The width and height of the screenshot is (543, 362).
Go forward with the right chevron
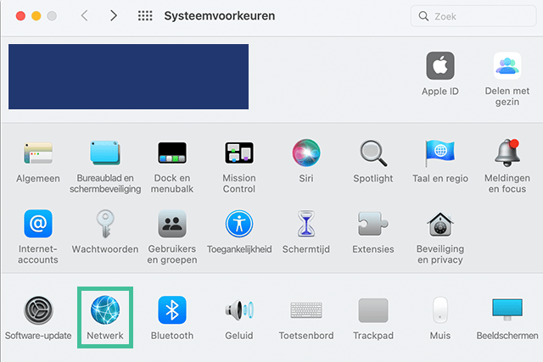113,15
